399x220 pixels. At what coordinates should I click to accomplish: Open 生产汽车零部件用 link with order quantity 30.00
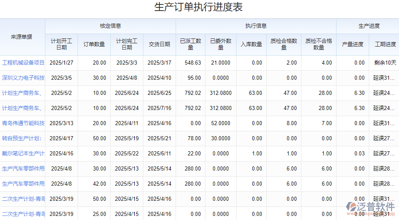click(x=23, y=168)
